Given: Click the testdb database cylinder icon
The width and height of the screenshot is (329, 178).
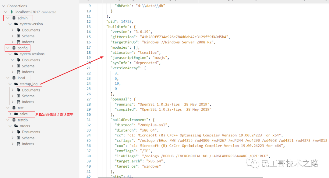Looking at the screenshot, I should pos(14,120).
